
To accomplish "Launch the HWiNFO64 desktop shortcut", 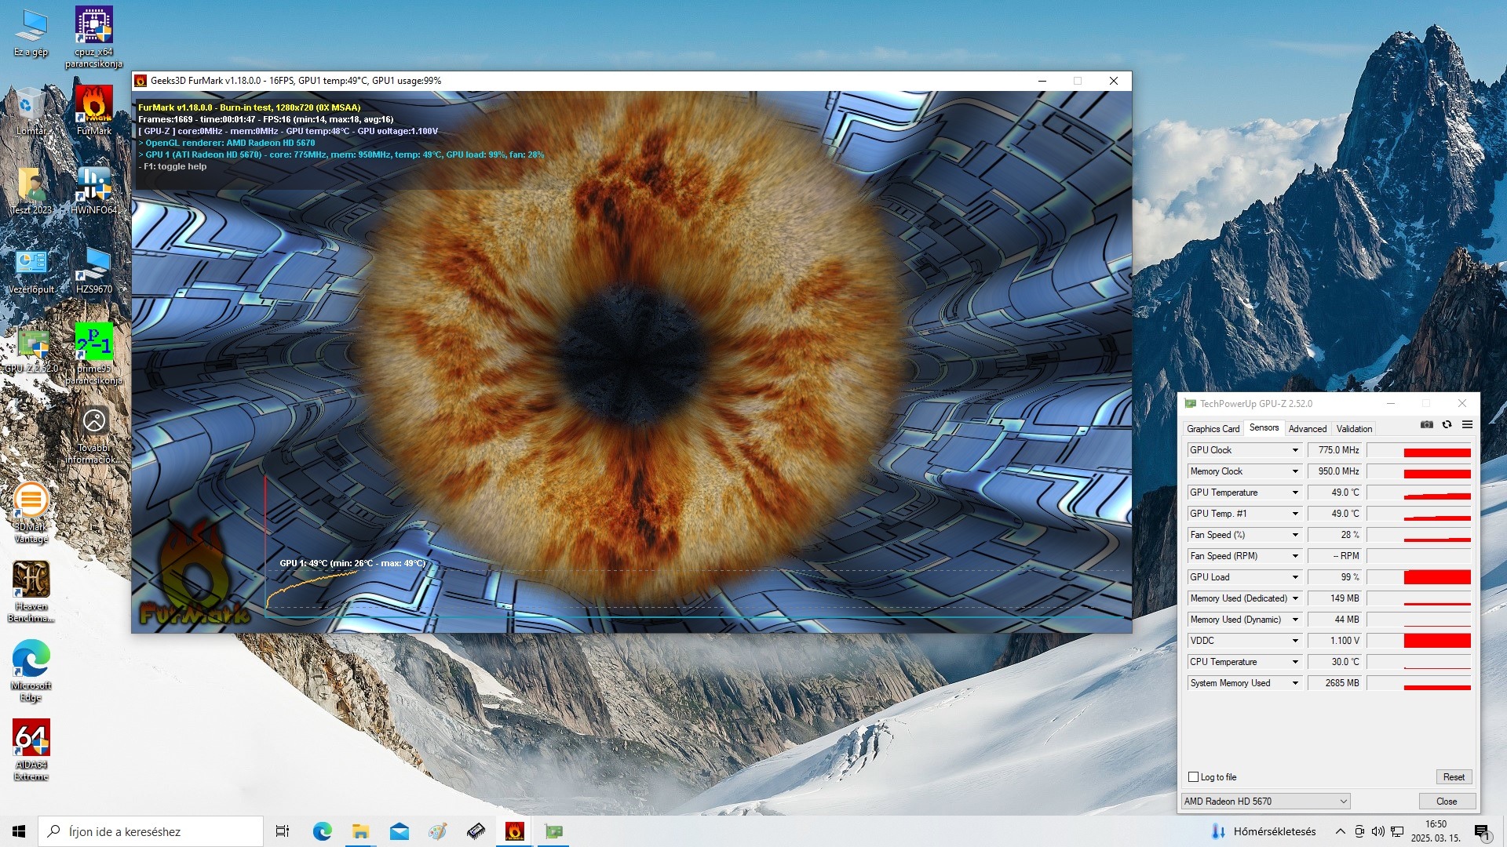I will tap(93, 191).
